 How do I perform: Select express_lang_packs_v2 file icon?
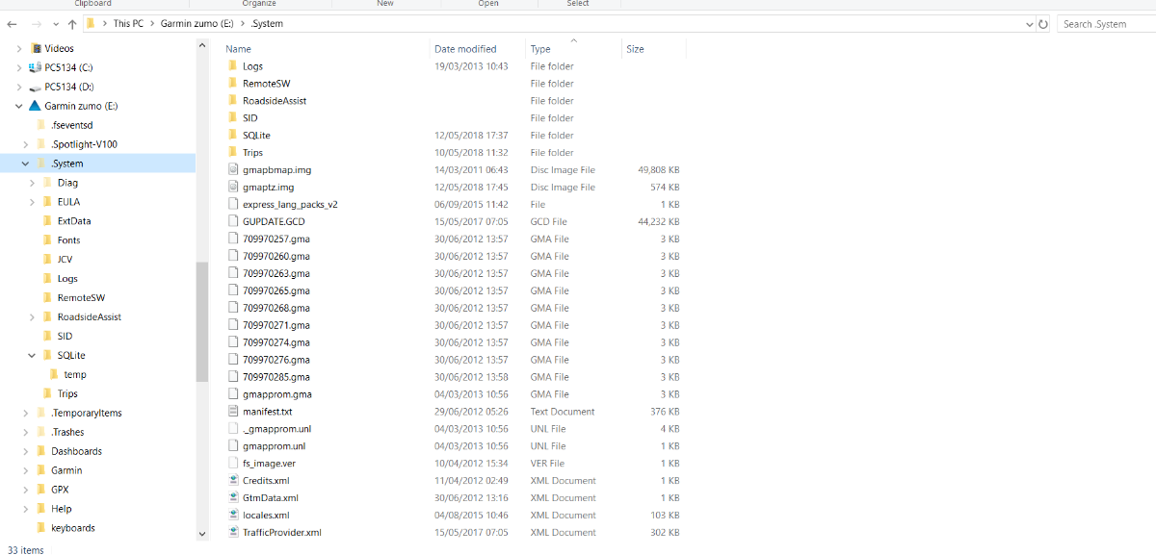click(232, 204)
